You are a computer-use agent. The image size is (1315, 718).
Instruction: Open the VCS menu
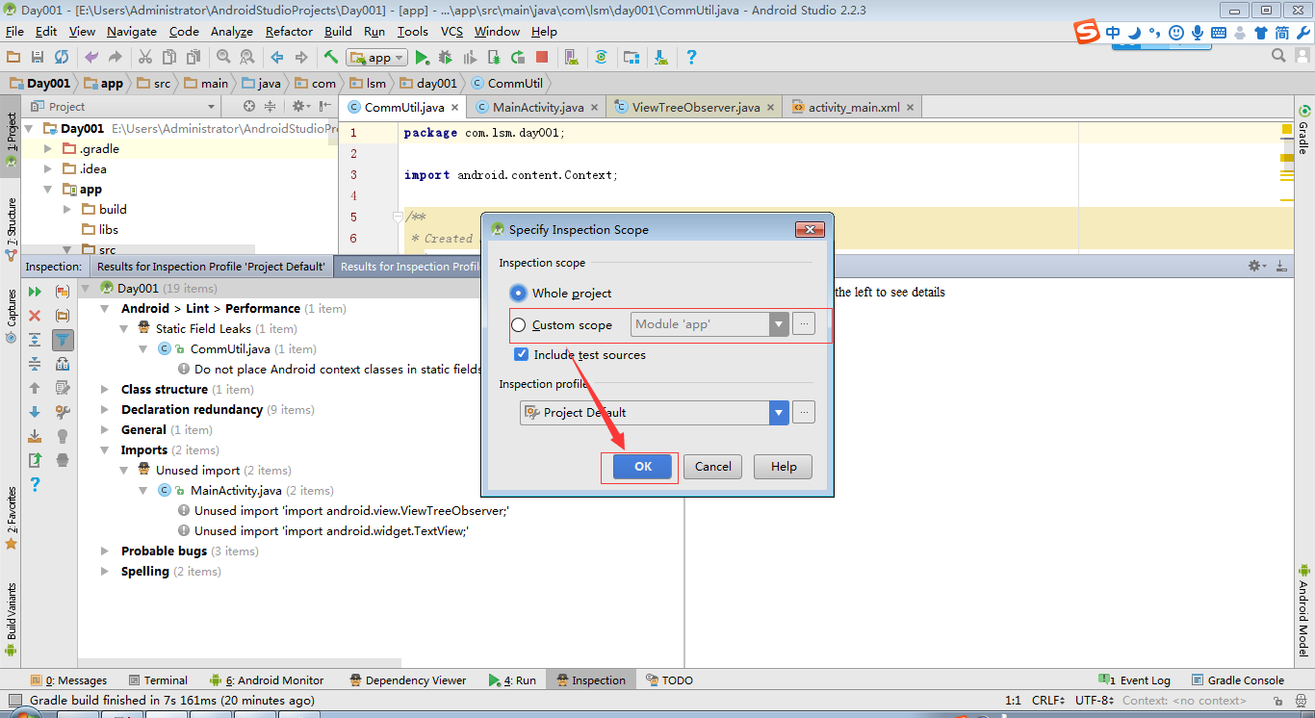451,32
